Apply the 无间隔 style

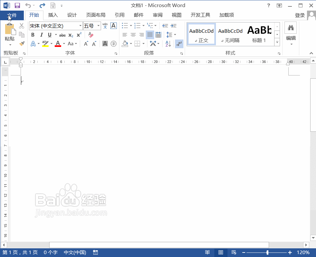tap(230, 34)
